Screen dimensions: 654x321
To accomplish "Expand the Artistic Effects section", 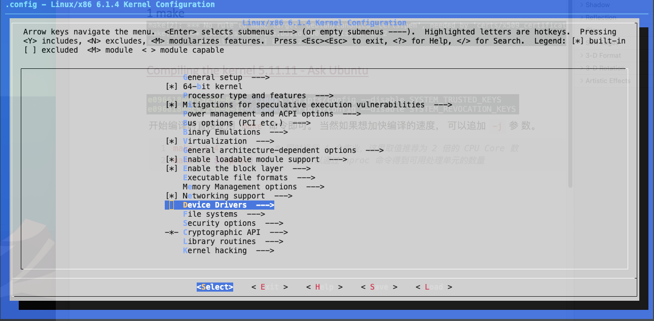I will tap(607, 81).
